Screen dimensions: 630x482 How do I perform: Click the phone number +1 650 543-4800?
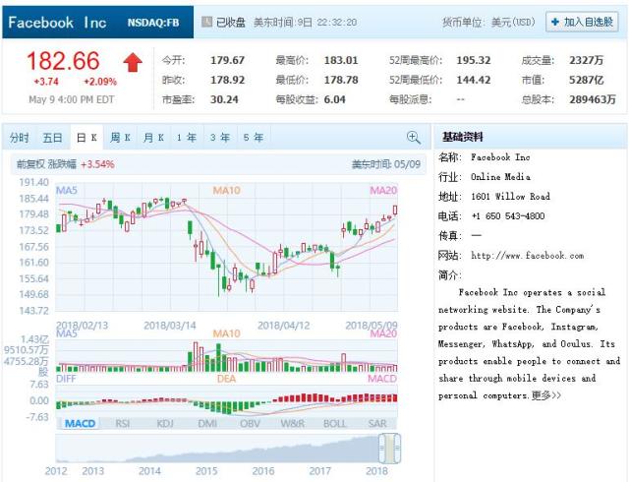pos(508,215)
